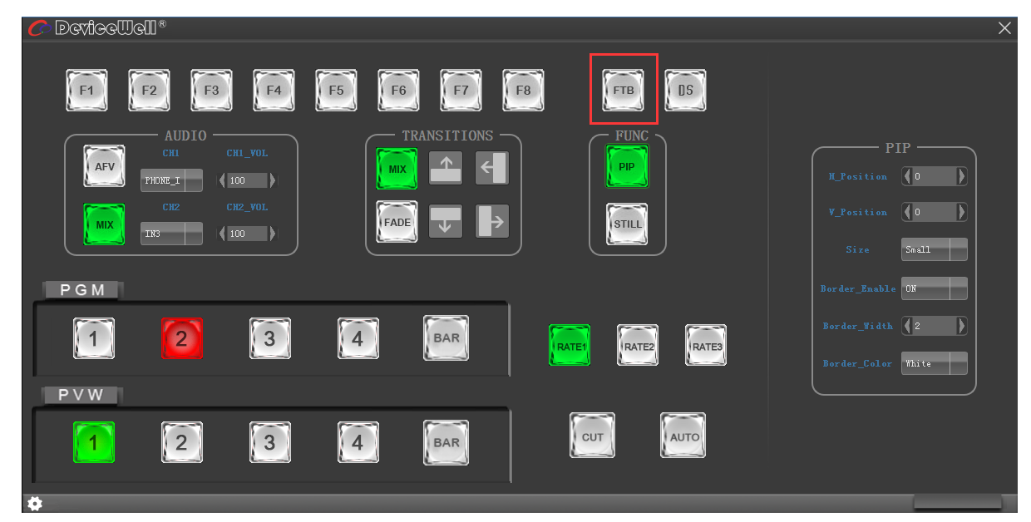
Task: Open the CH1 source dropdown
Action: (171, 180)
